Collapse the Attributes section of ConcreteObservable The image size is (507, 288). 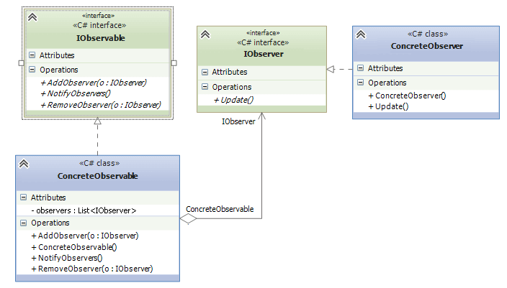coord(24,198)
